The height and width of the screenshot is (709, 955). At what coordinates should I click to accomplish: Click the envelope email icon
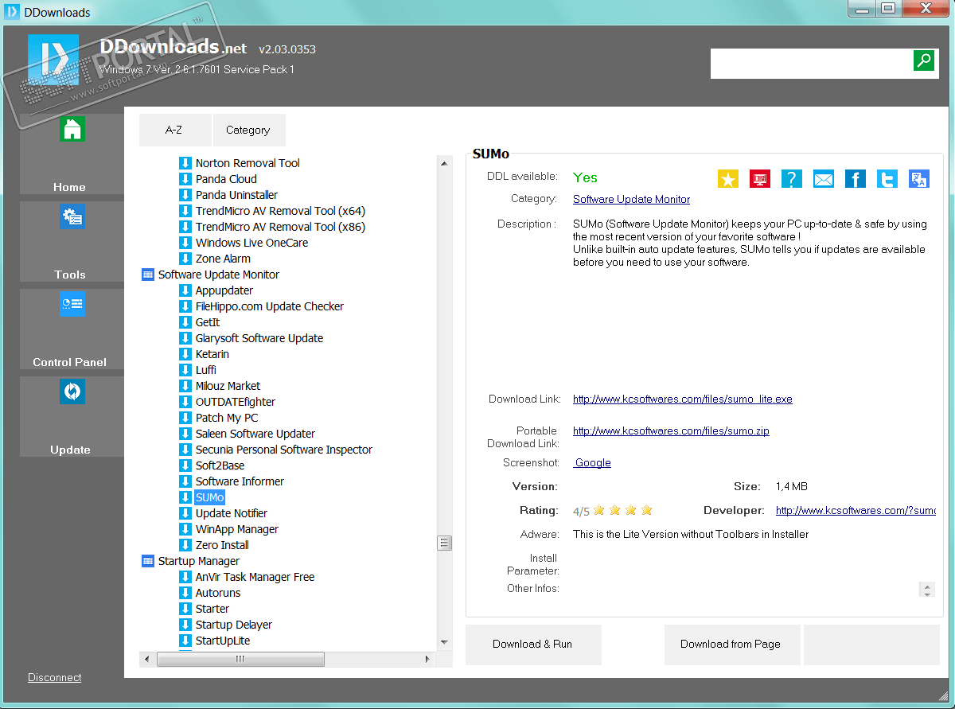(x=824, y=178)
